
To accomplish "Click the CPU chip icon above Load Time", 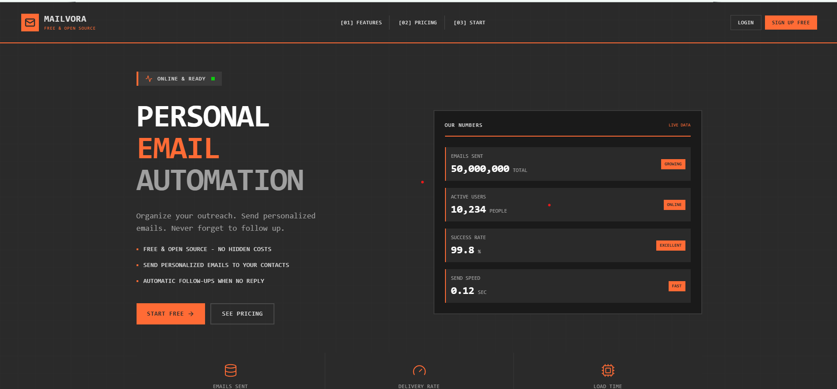I will click(608, 370).
